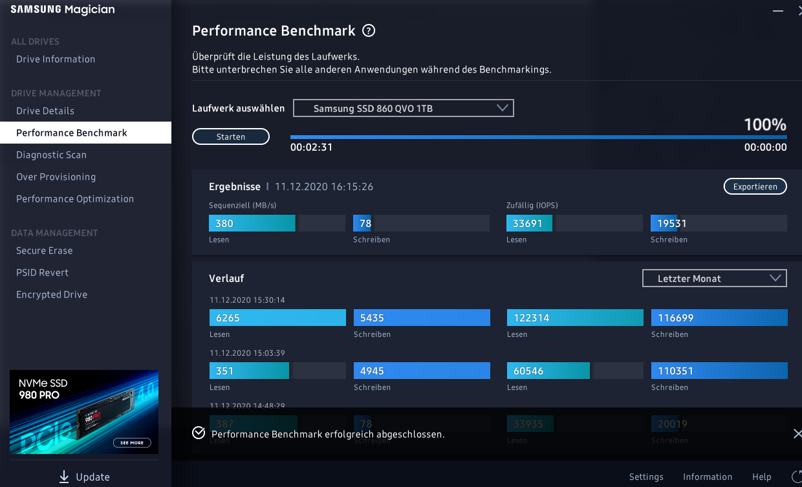The height and width of the screenshot is (487, 802).
Task: Export results with Exportieren button
Action: pyautogui.click(x=755, y=186)
